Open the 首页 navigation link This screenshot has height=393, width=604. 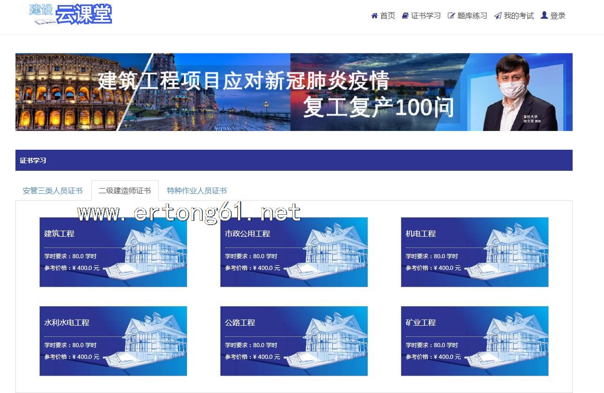387,16
